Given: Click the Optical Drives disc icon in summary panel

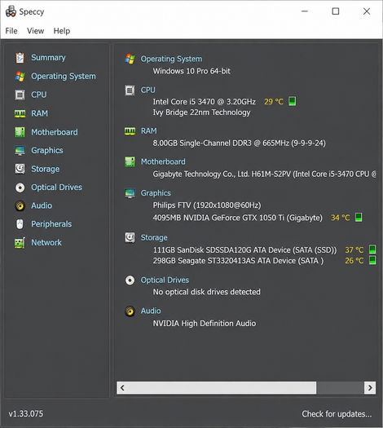Looking at the screenshot, I should click(x=130, y=280).
